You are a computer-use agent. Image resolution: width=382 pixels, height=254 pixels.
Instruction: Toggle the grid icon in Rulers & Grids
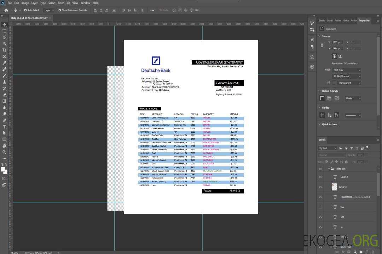(x=329, y=98)
